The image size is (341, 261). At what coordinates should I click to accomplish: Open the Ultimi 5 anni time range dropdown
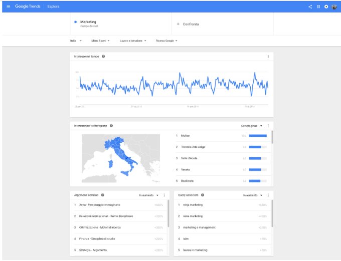100,41
